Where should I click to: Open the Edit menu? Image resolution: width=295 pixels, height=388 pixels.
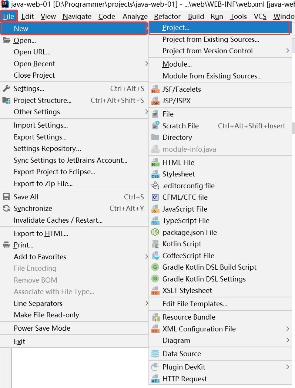[x=27, y=16]
